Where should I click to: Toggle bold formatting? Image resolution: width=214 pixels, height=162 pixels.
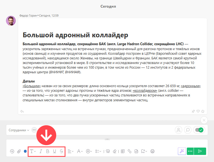[48, 151]
